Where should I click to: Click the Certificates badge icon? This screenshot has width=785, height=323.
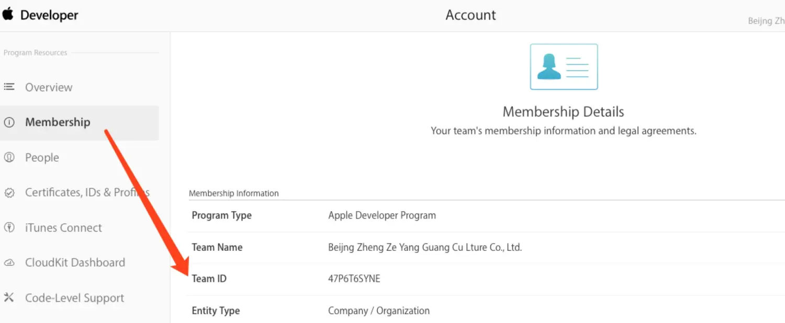pos(9,192)
